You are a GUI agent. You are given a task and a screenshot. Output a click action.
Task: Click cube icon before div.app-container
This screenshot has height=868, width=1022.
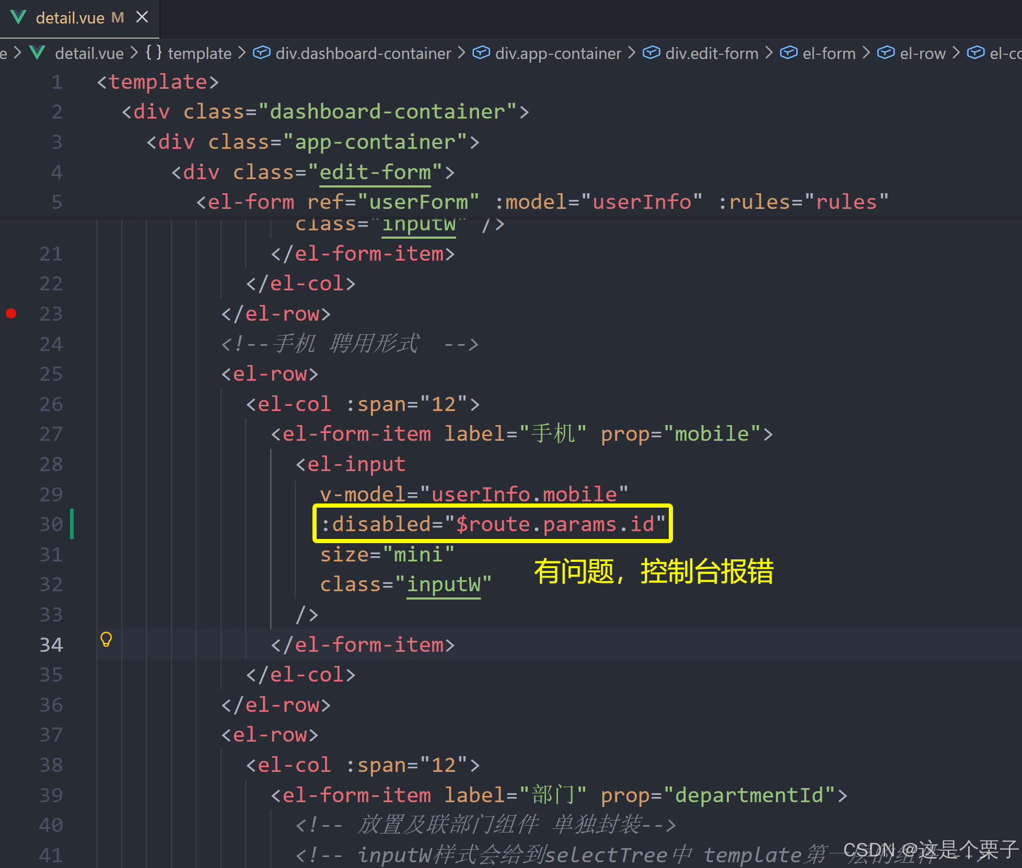click(x=481, y=53)
